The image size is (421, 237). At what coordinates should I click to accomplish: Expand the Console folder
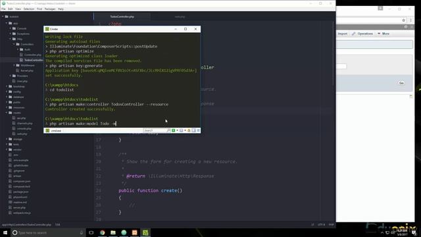point(11,28)
